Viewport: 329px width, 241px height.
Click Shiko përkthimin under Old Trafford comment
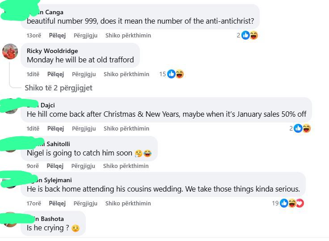[127, 74]
